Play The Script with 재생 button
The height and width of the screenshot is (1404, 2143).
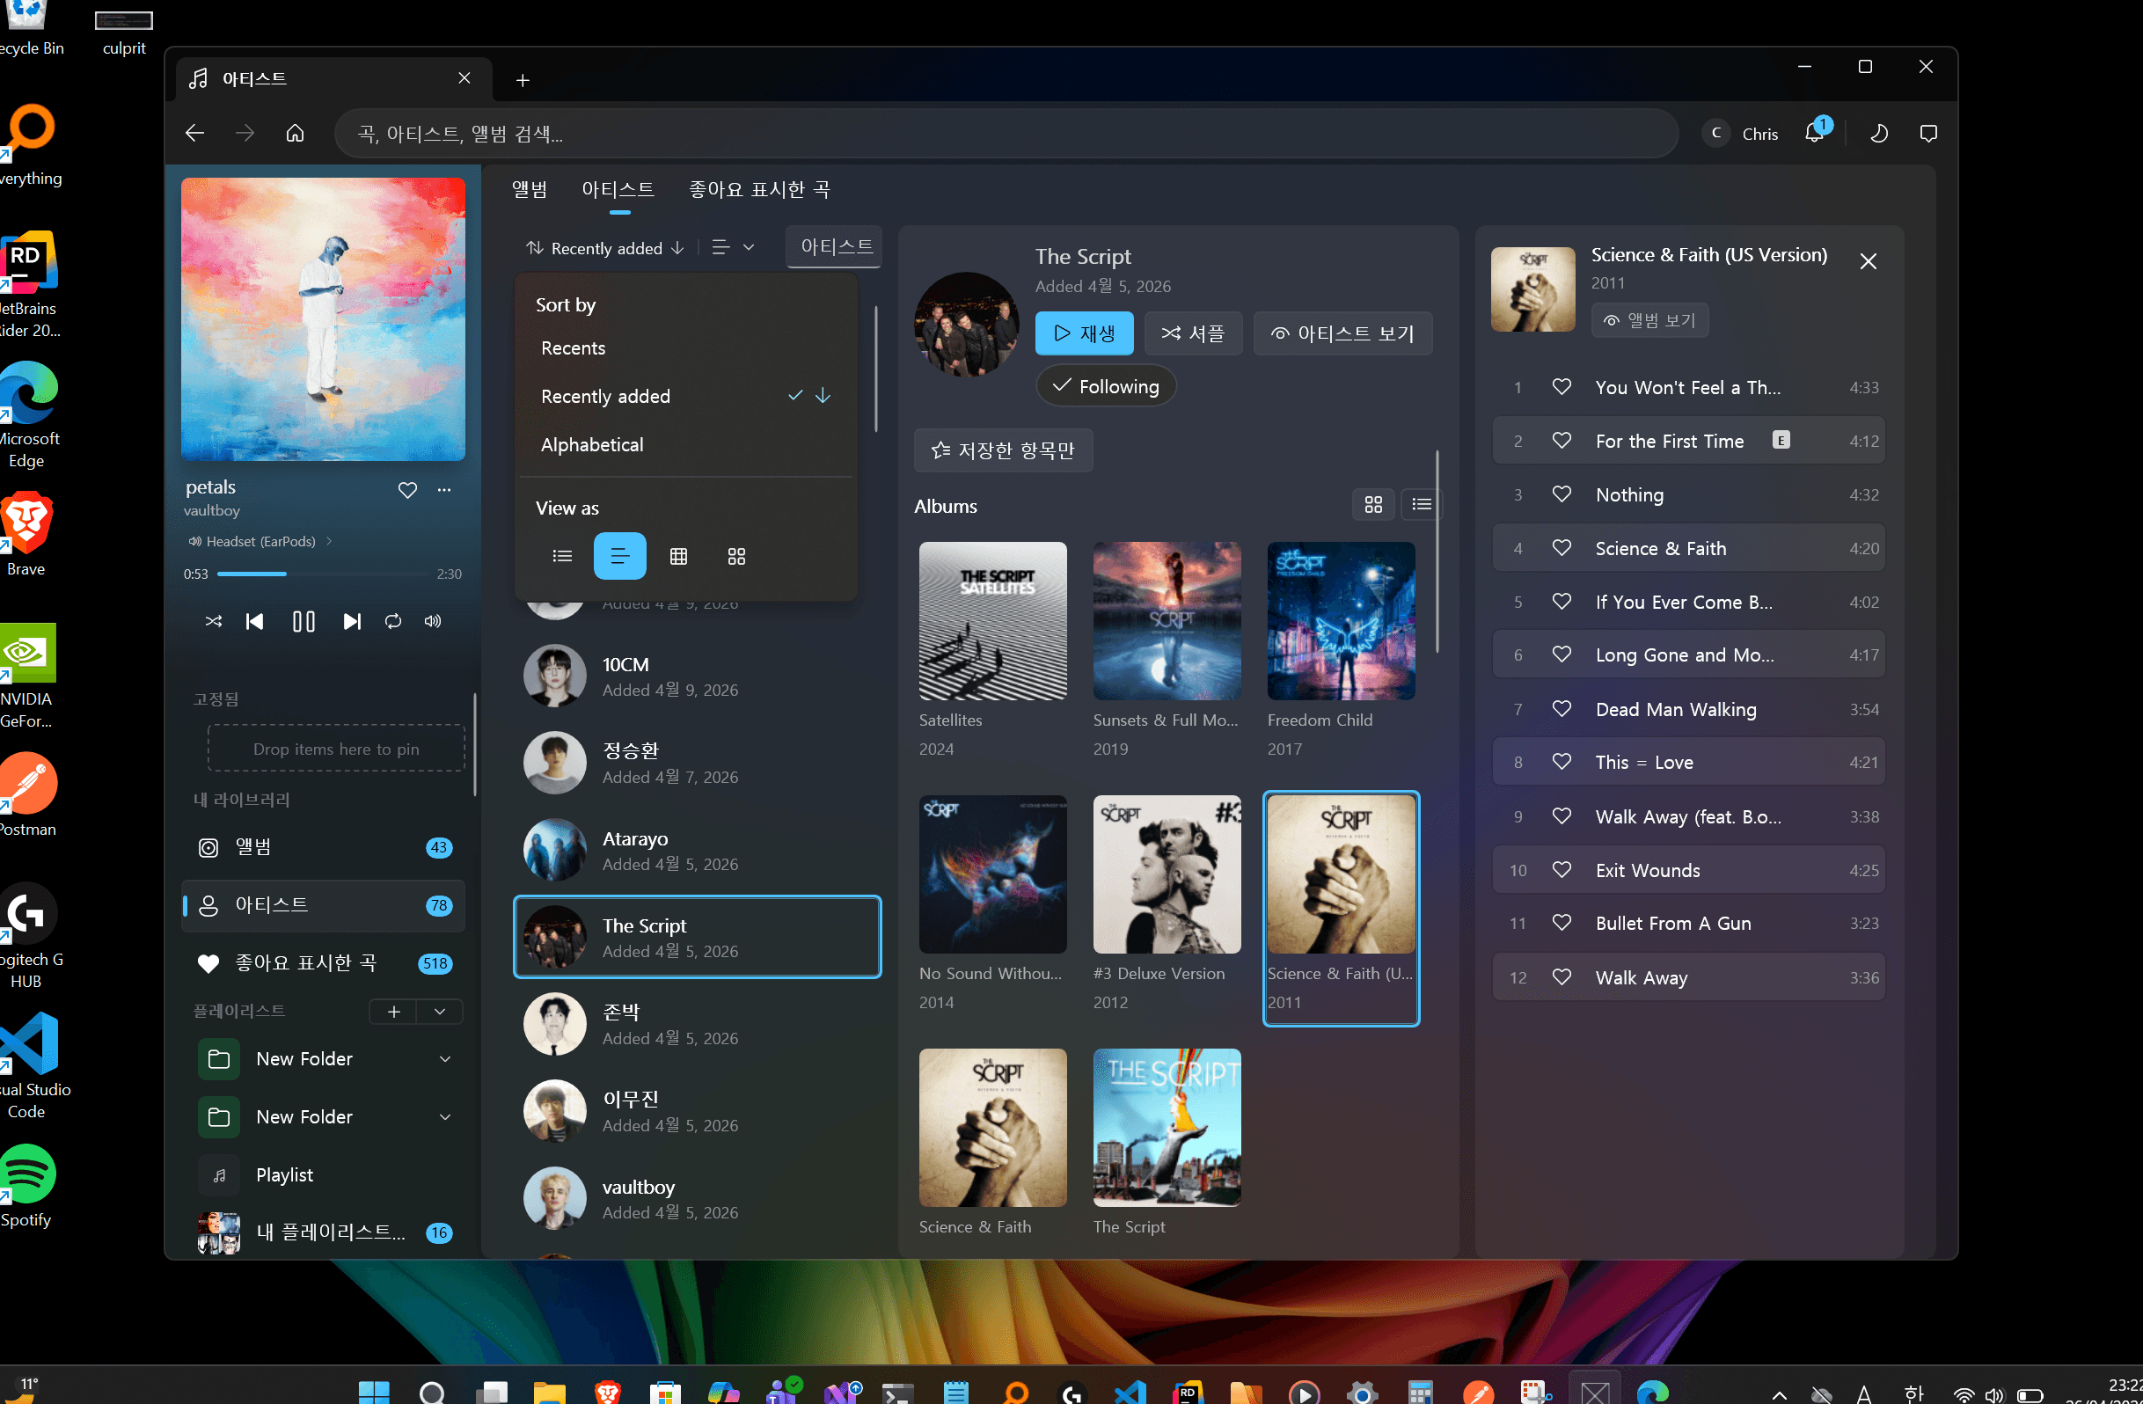tap(1084, 333)
